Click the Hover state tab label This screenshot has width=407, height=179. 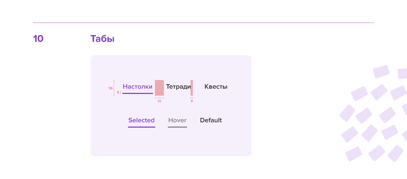click(177, 120)
